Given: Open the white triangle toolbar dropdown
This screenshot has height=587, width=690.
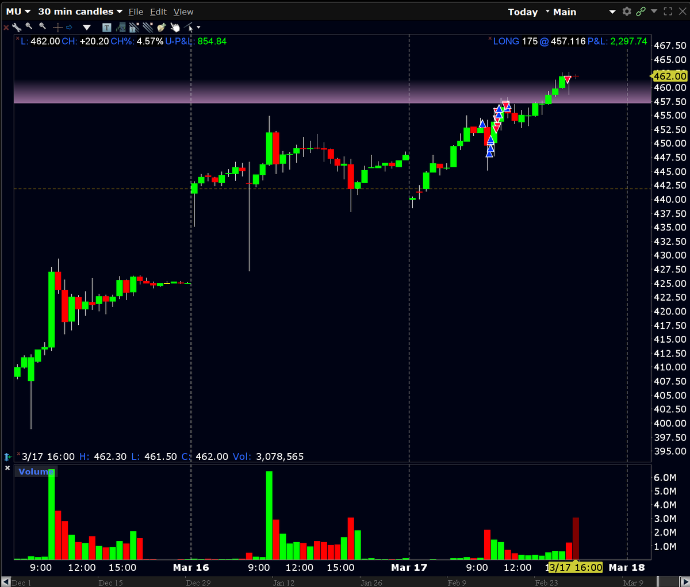Looking at the screenshot, I should tap(87, 27).
